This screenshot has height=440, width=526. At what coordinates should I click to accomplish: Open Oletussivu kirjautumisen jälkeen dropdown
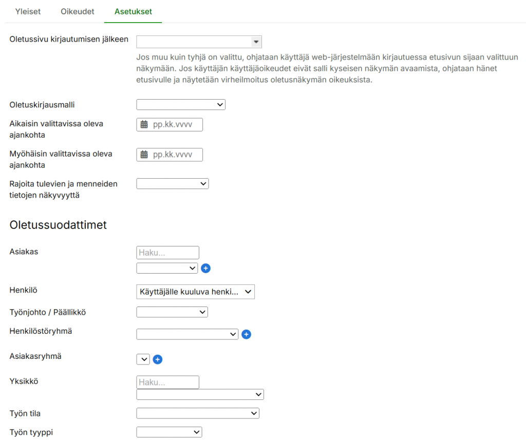pos(199,42)
